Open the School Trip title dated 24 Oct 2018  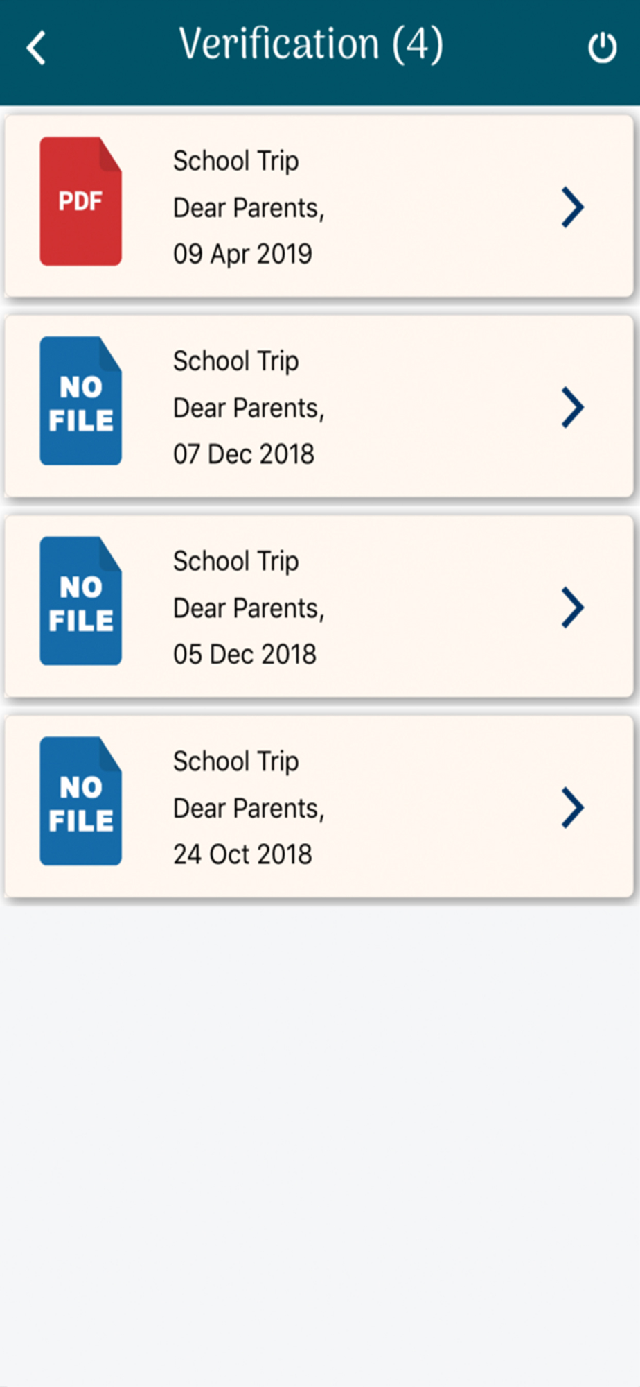[x=236, y=761]
